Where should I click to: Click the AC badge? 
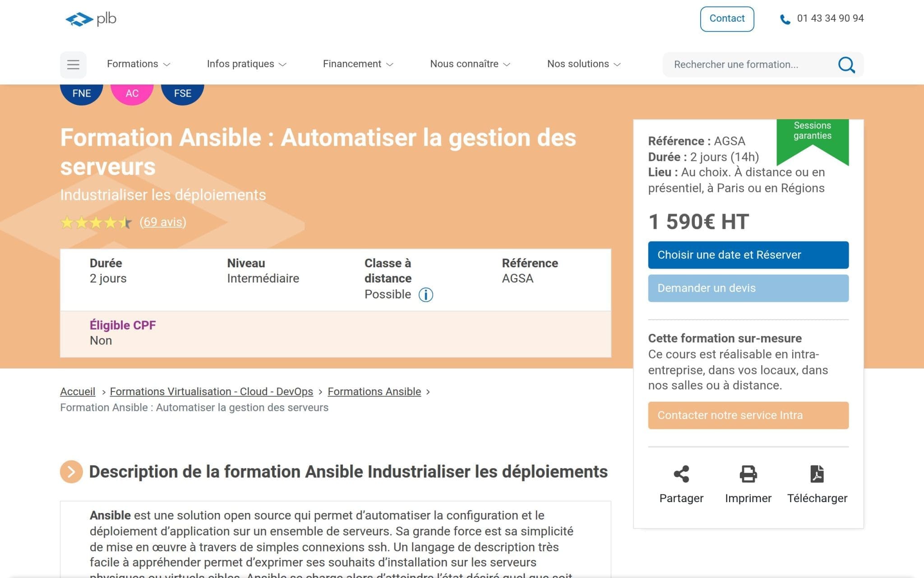(132, 93)
